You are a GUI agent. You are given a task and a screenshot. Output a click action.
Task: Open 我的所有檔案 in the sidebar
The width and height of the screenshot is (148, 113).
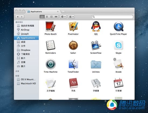(x=26, y=26)
